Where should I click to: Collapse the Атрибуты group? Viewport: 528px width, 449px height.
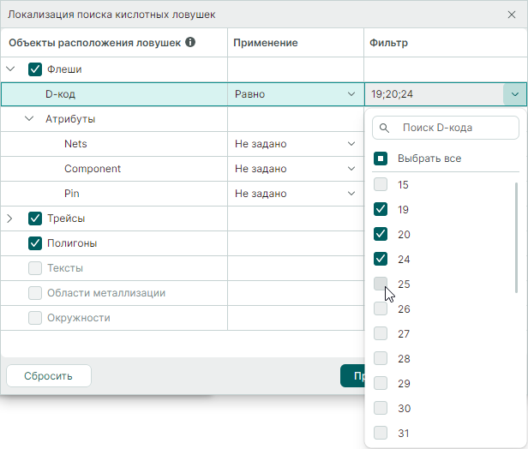[28, 119]
